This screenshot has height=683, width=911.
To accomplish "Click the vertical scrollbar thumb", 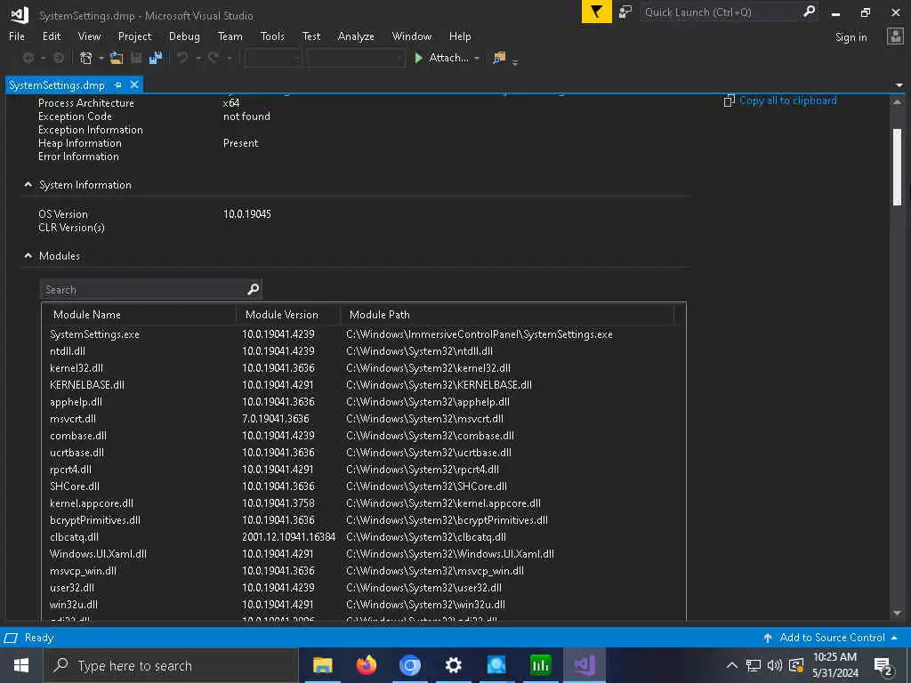I will (897, 165).
